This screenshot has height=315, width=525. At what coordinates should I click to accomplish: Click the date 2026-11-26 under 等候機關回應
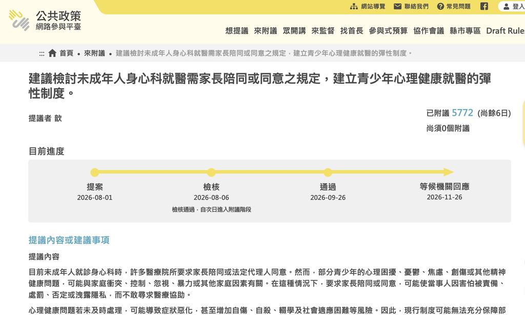(445, 197)
